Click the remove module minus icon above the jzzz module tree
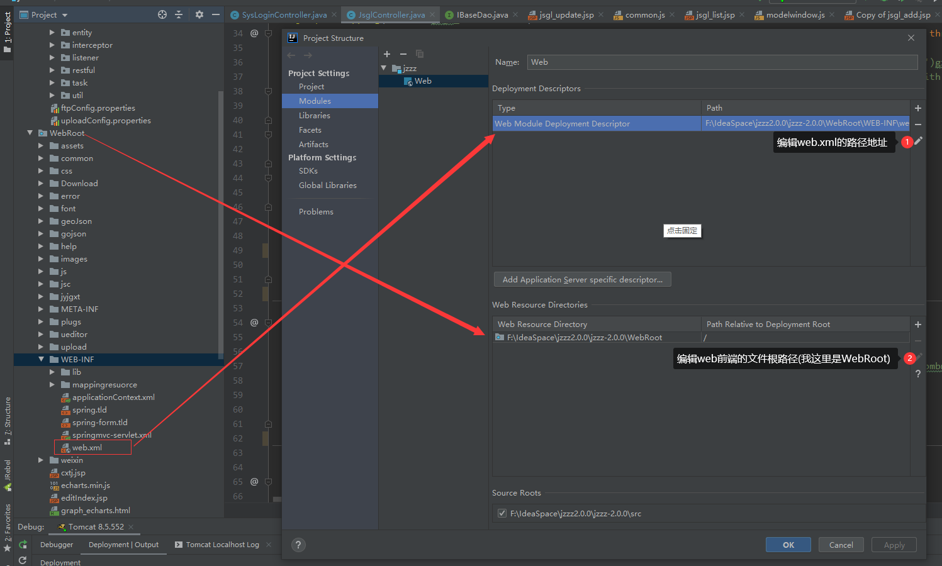The image size is (942, 566). 403,54
